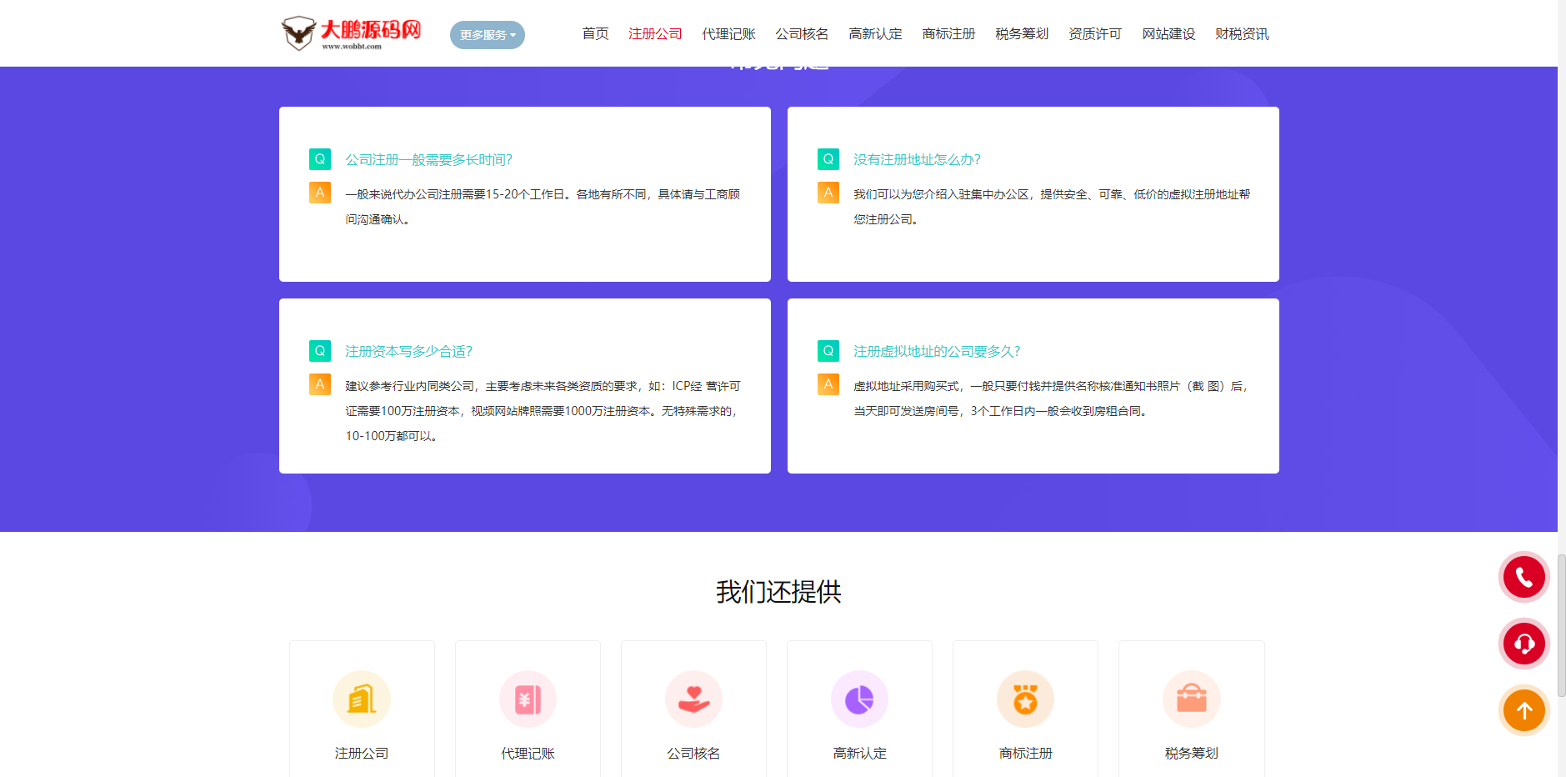The width and height of the screenshot is (1566, 777).
Task: Click the 没有注册地址怎么办 question link
Action: (916, 159)
